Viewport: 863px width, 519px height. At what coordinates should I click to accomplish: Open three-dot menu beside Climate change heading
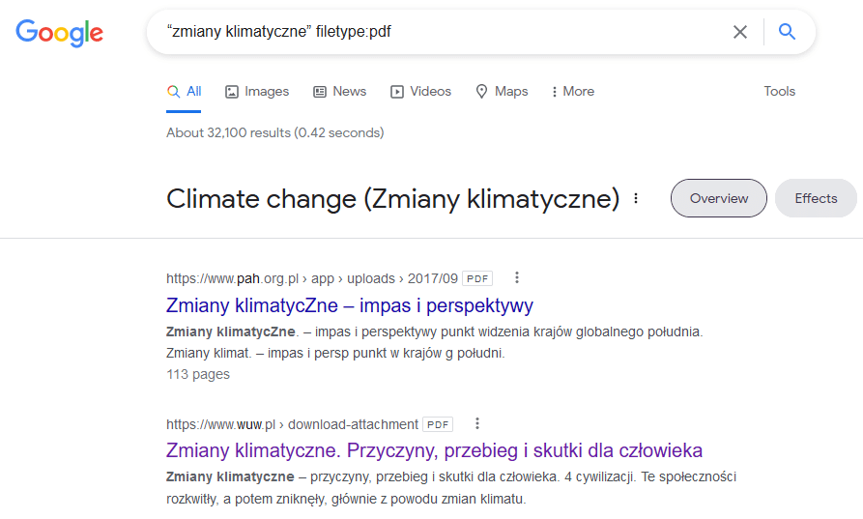tap(636, 198)
